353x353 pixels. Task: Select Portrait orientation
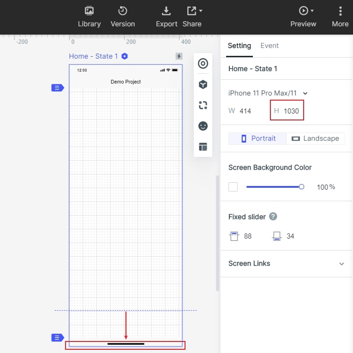257,138
